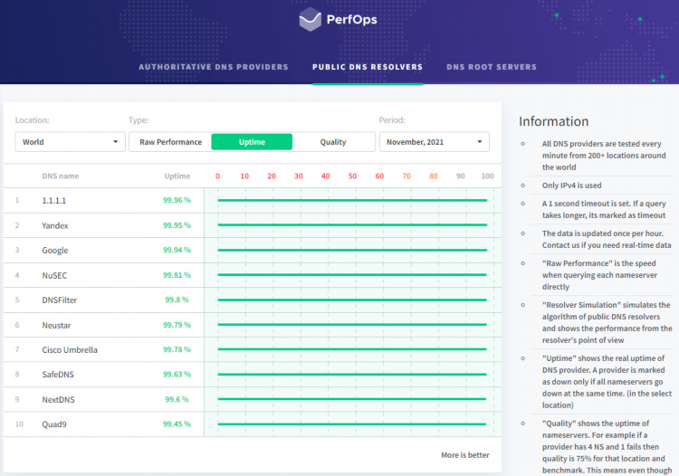Click the Location label

(32, 120)
